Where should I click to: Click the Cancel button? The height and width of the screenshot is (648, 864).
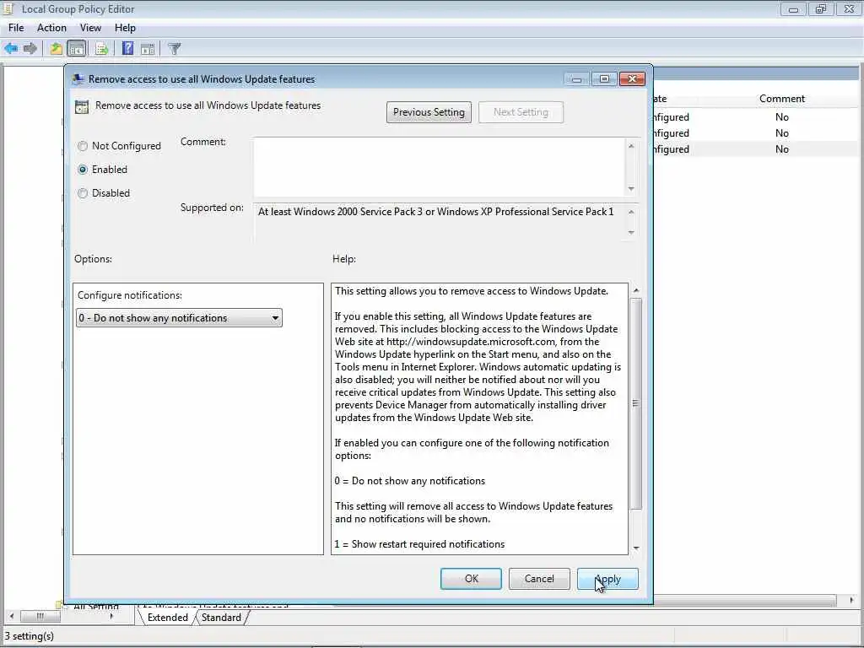click(539, 579)
